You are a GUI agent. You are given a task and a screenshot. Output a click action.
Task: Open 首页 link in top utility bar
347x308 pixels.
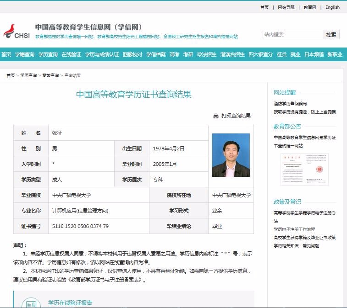pyautogui.click(x=264, y=7)
